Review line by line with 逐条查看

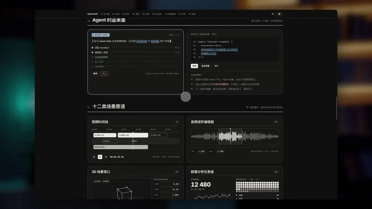(205, 66)
